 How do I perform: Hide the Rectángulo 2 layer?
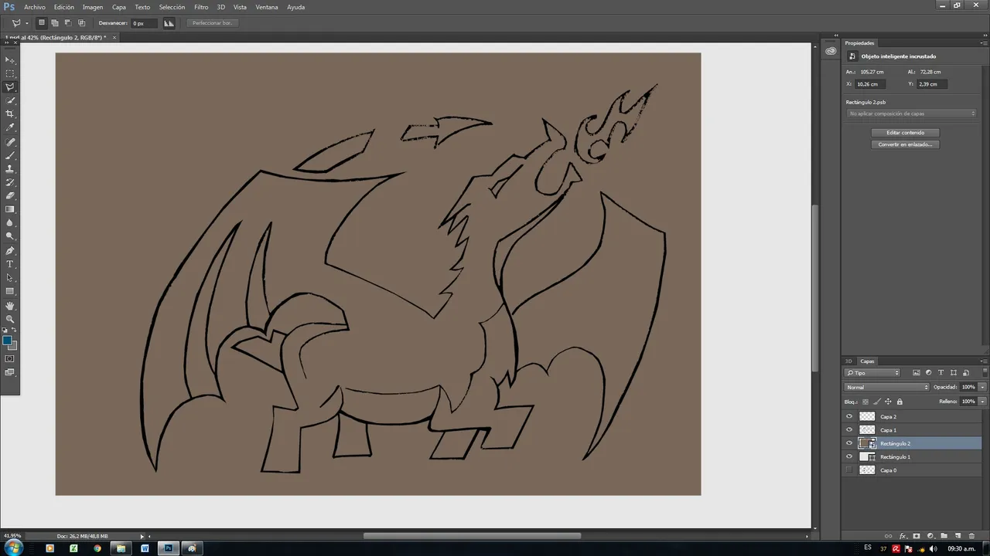point(849,443)
